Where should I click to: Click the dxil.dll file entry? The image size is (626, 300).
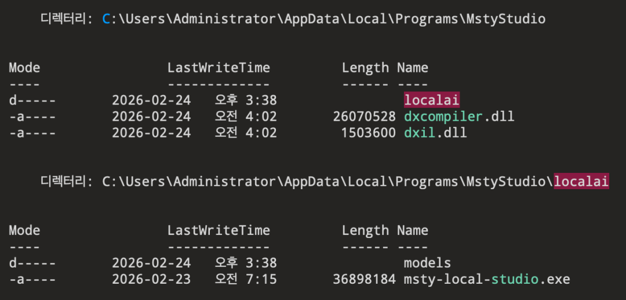tap(435, 133)
